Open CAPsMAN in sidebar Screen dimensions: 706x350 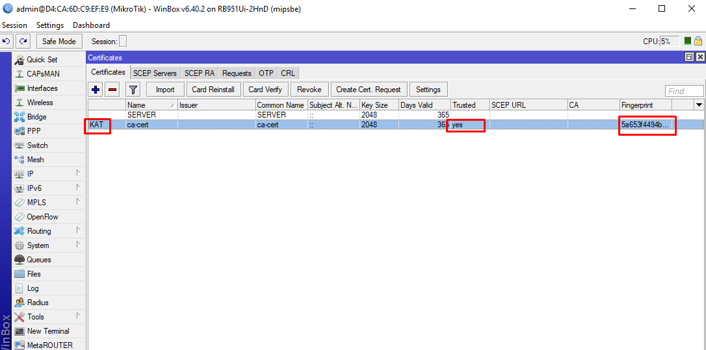click(43, 74)
